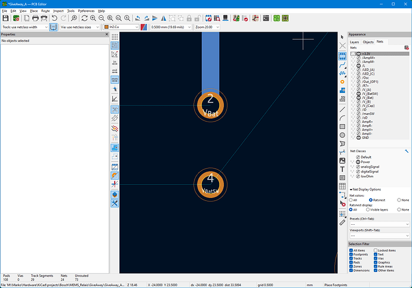Toggle grid display in left toolbar

tap(115, 37)
